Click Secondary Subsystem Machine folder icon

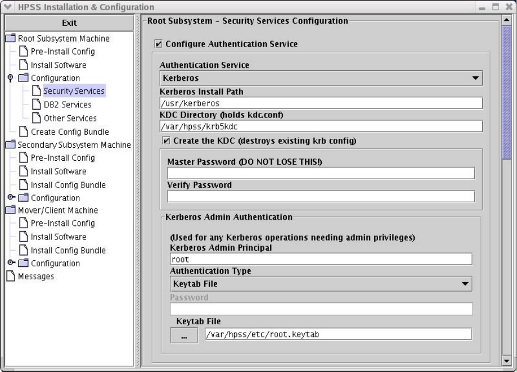point(11,144)
